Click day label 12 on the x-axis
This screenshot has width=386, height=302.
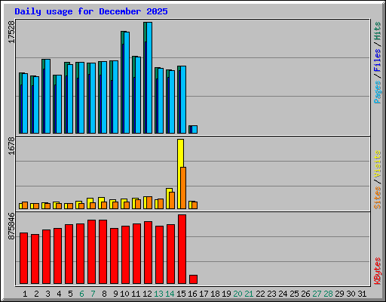point(147,294)
